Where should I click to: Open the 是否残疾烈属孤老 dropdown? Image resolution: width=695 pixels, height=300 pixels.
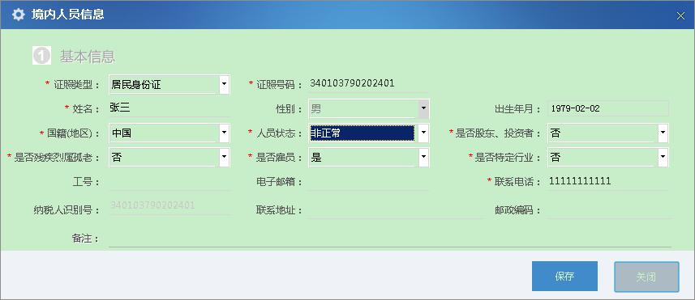(x=225, y=157)
